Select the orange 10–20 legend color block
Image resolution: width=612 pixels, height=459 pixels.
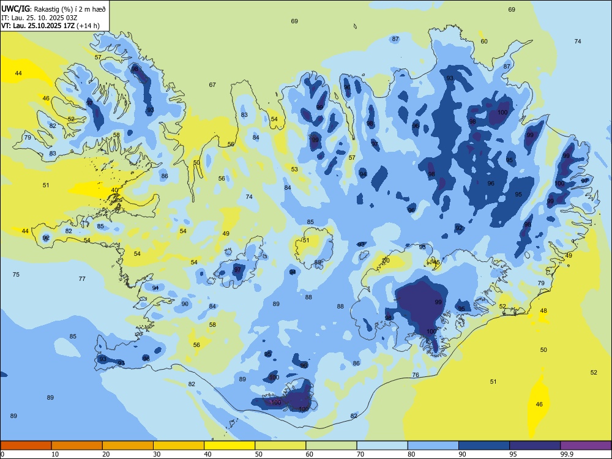(x=77, y=446)
